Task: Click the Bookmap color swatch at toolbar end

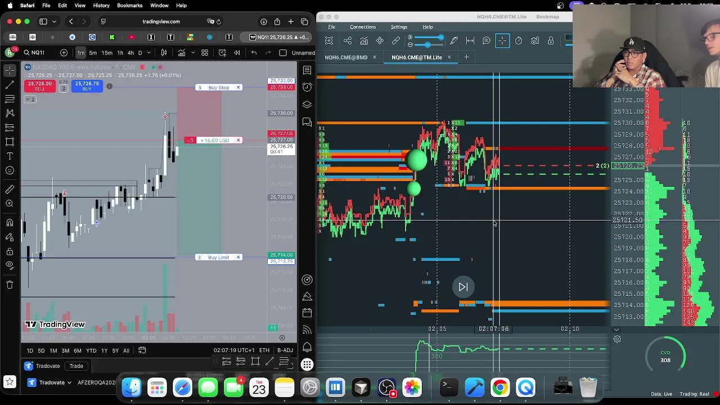Action: click(x=569, y=38)
